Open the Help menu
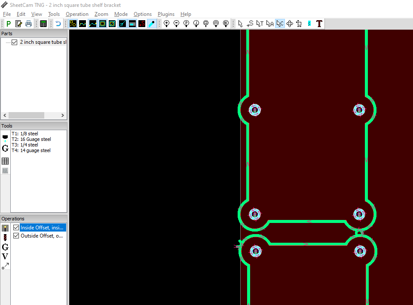413x305 pixels. tap(186, 14)
